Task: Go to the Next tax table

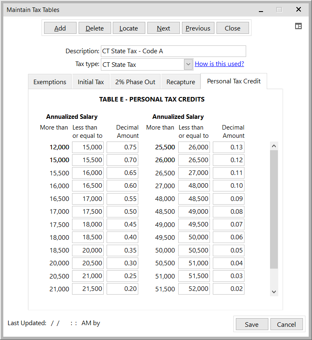Action: [163, 28]
